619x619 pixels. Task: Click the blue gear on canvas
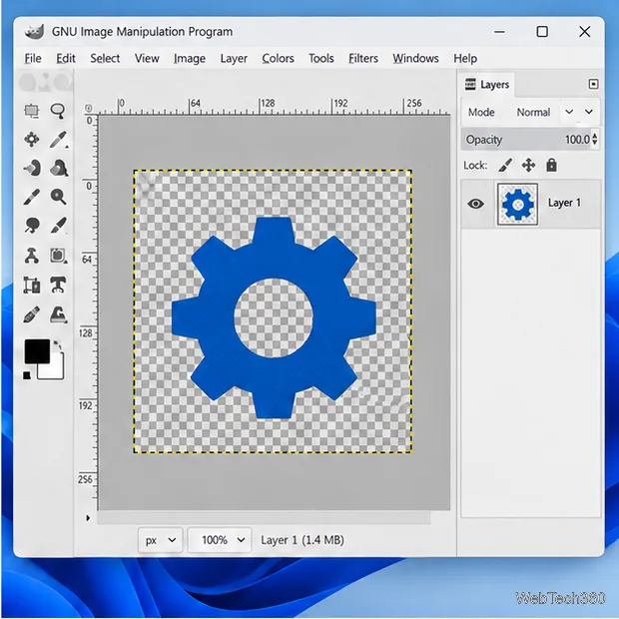click(274, 317)
